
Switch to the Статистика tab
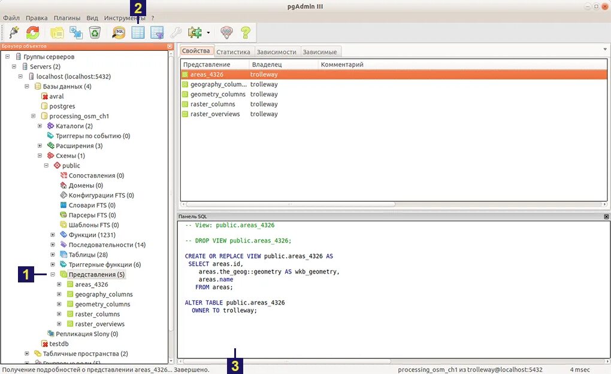pyautogui.click(x=234, y=51)
